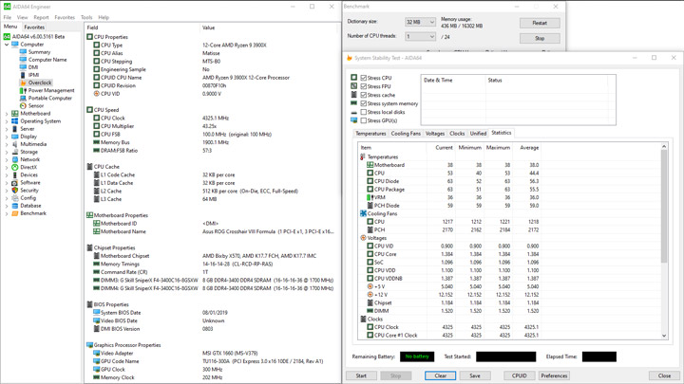684x384 pixels.
Task: Click the Network icon in the sidebar
Action: pos(15,159)
